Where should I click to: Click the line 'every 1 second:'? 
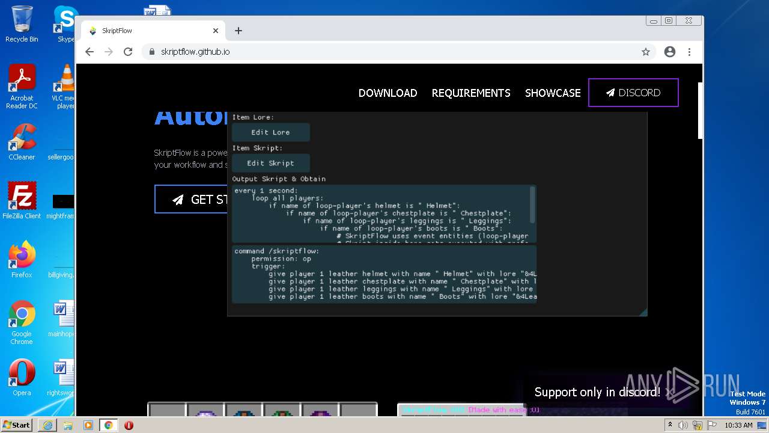(266, 191)
